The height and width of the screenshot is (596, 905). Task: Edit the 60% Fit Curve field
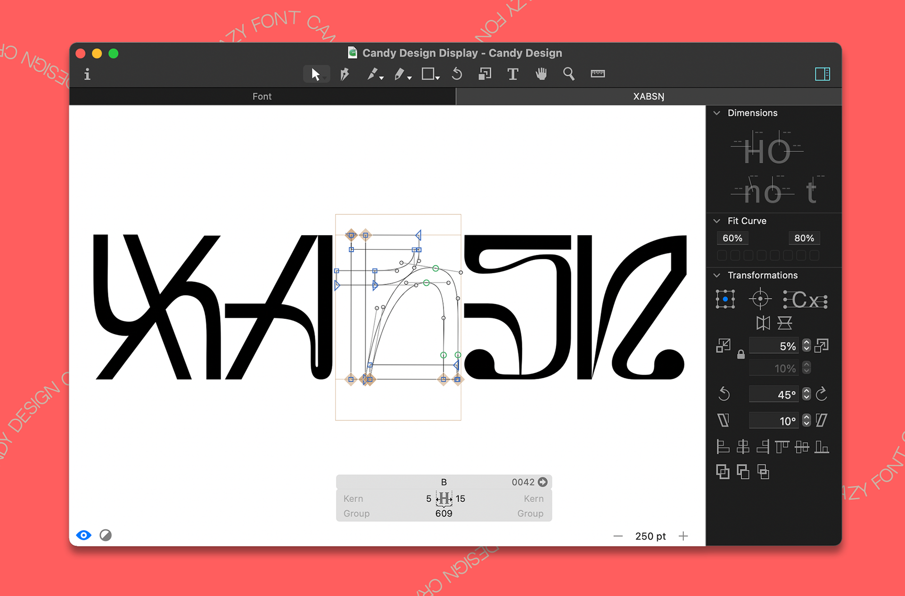[x=732, y=238]
